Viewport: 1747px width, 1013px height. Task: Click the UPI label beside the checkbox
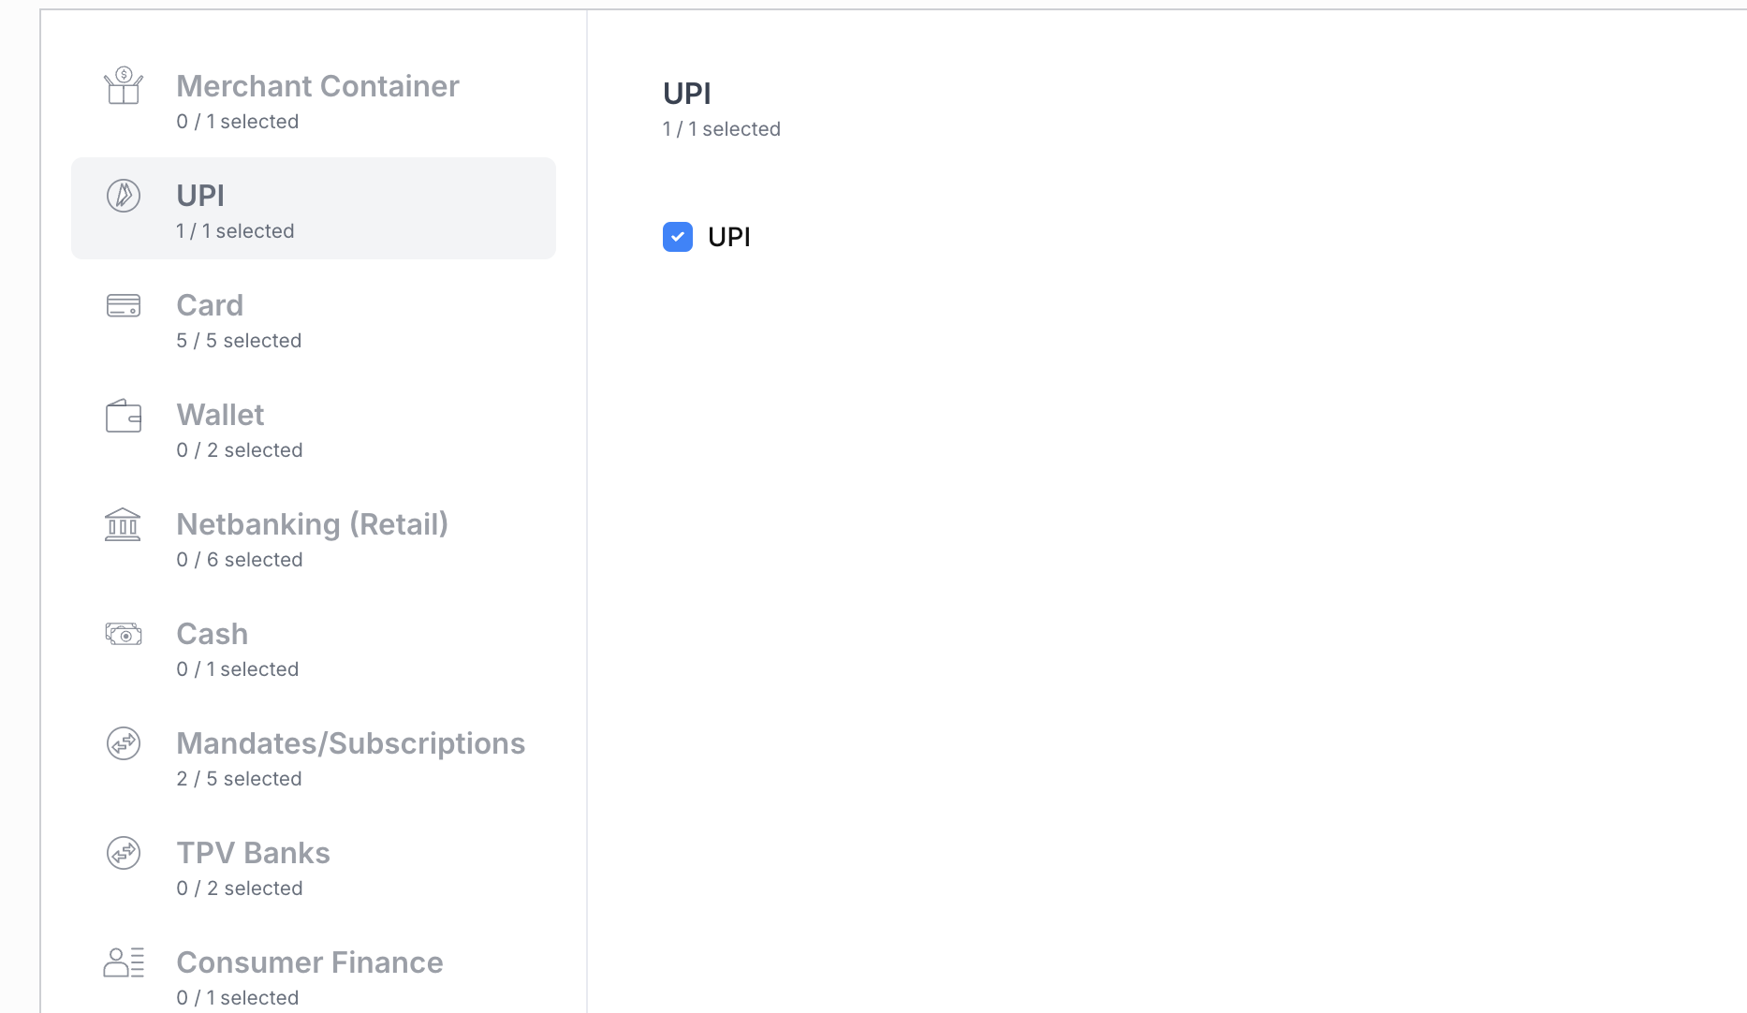click(730, 236)
